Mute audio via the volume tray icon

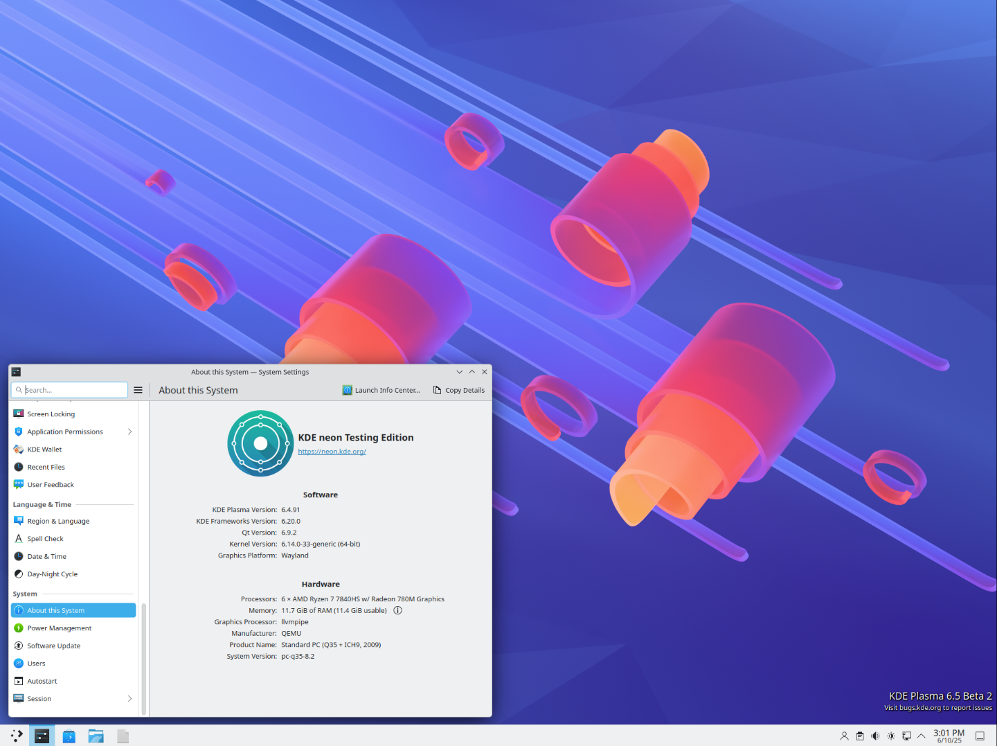pyautogui.click(x=875, y=736)
